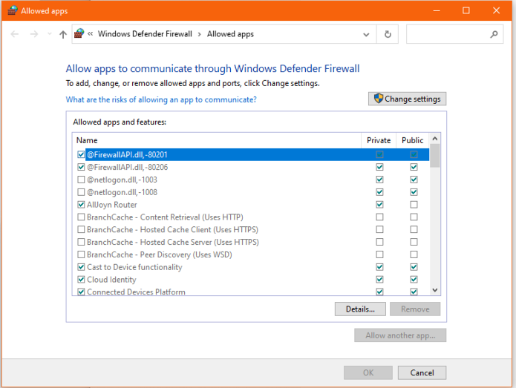Open address bar history dropdown

coord(366,34)
